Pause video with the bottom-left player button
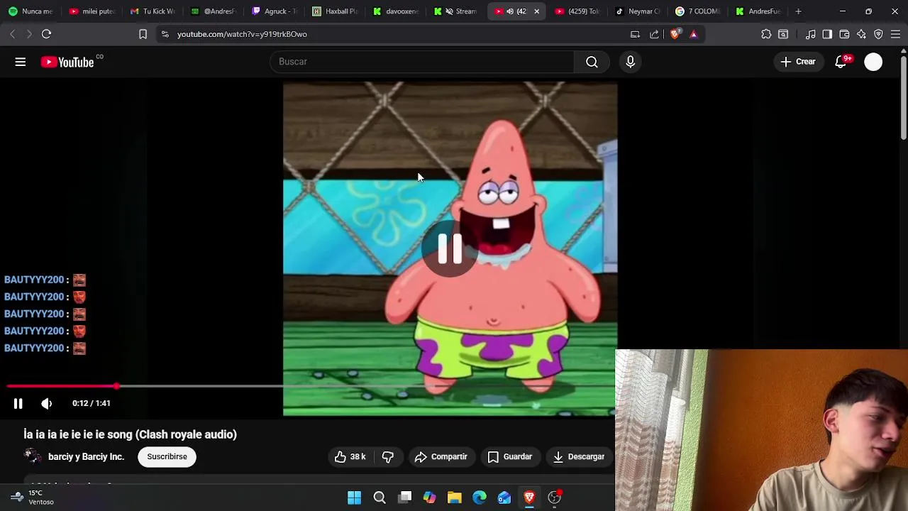 (18, 403)
